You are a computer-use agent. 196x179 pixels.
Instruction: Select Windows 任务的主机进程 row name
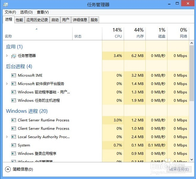(39, 101)
